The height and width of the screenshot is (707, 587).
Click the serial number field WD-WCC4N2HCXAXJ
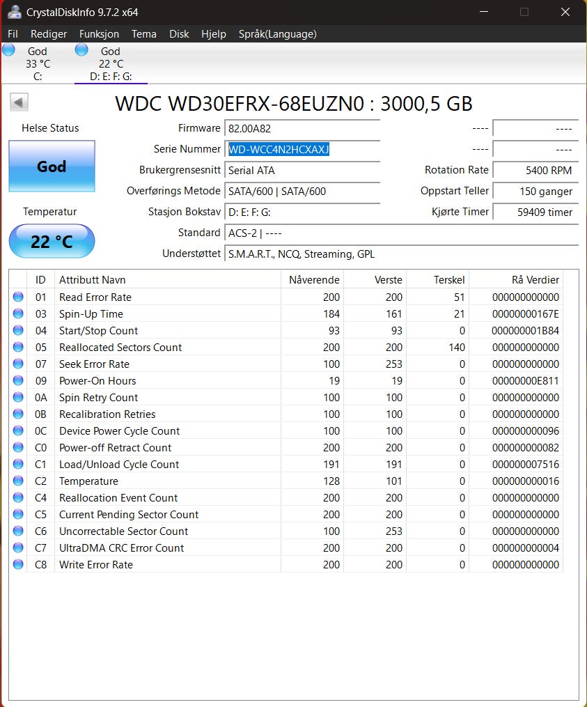(302, 149)
